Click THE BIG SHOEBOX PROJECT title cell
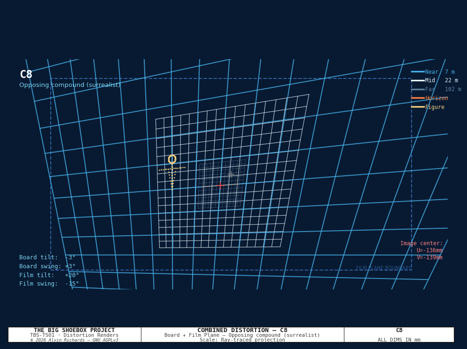Screen dimensions: 467x349 [74, 335]
